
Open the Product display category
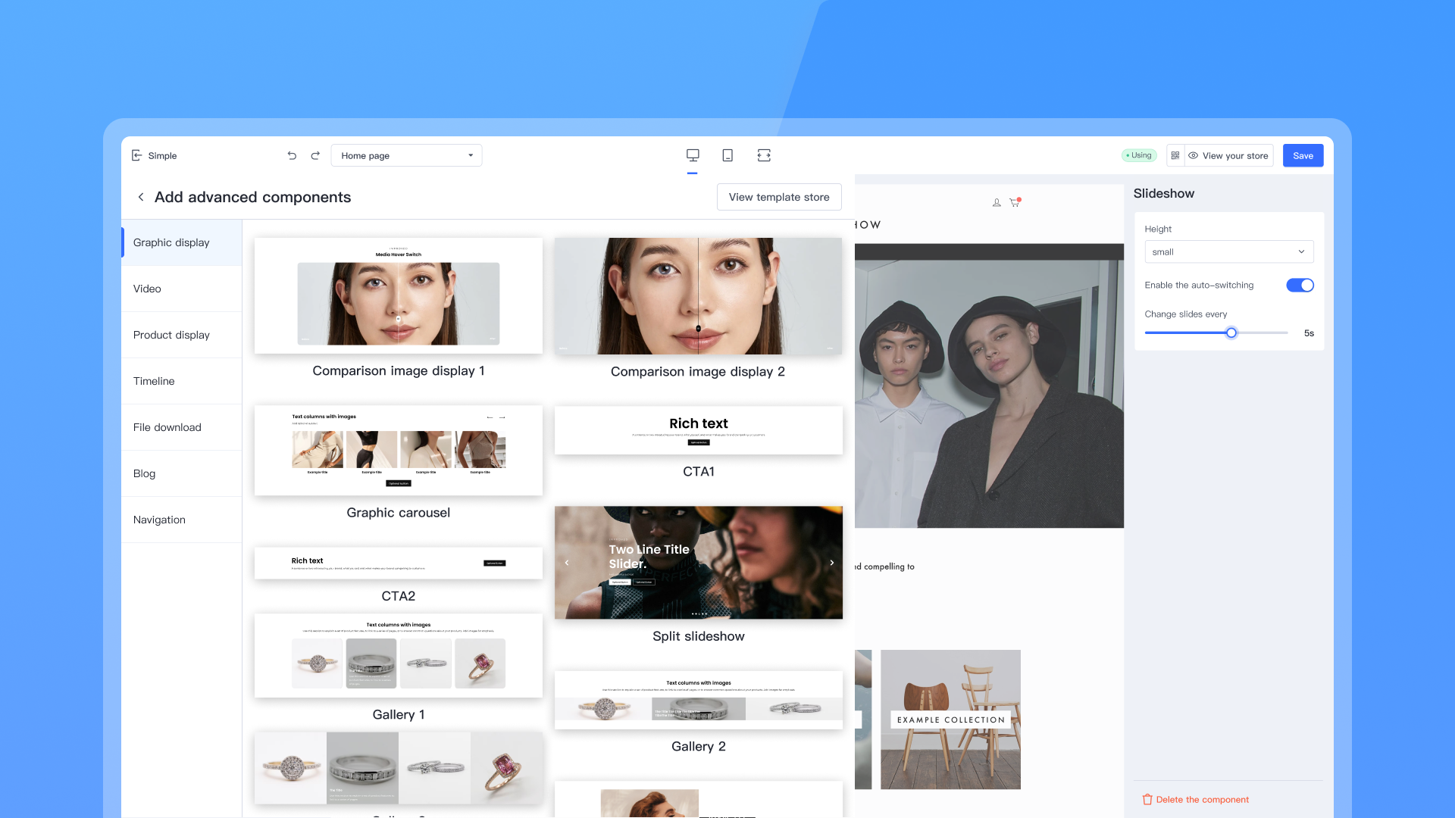click(x=171, y=335)
